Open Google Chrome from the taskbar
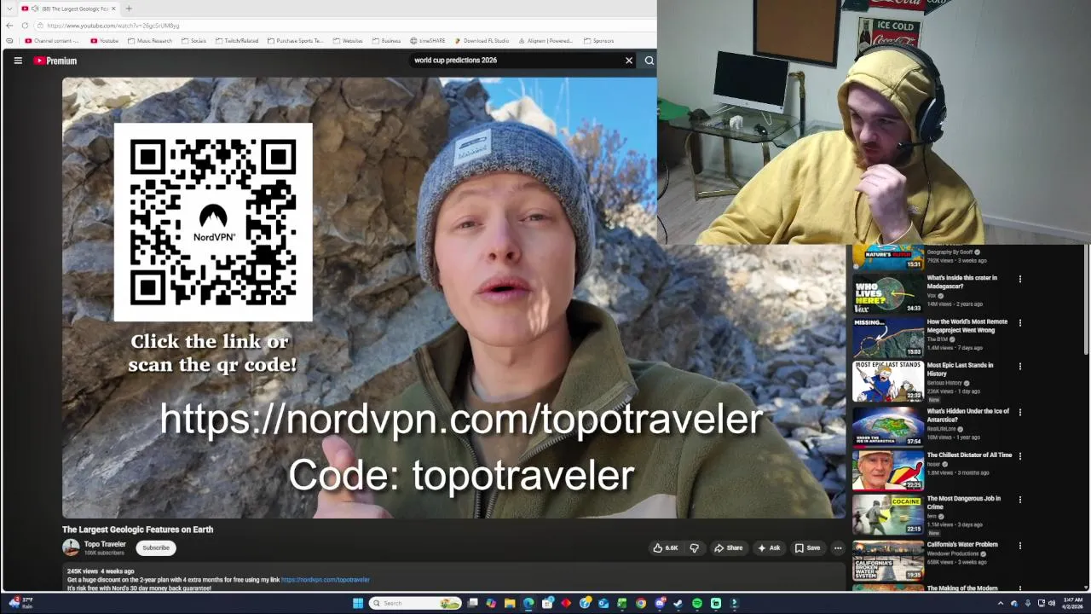This screenshot has width=1091, height=614. pos(641,603)
